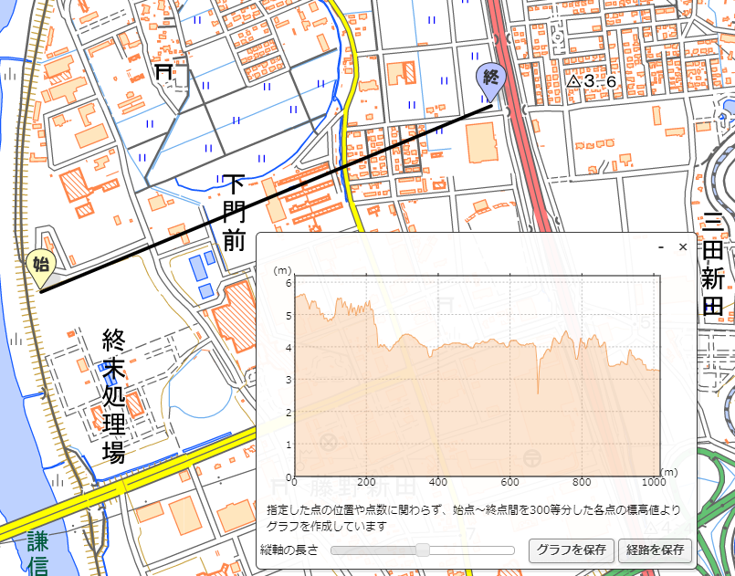Click 経路を保存 button

tap(656, 550)
